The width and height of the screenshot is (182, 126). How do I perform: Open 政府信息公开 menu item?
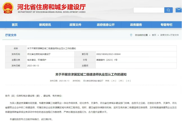point(106,25)
